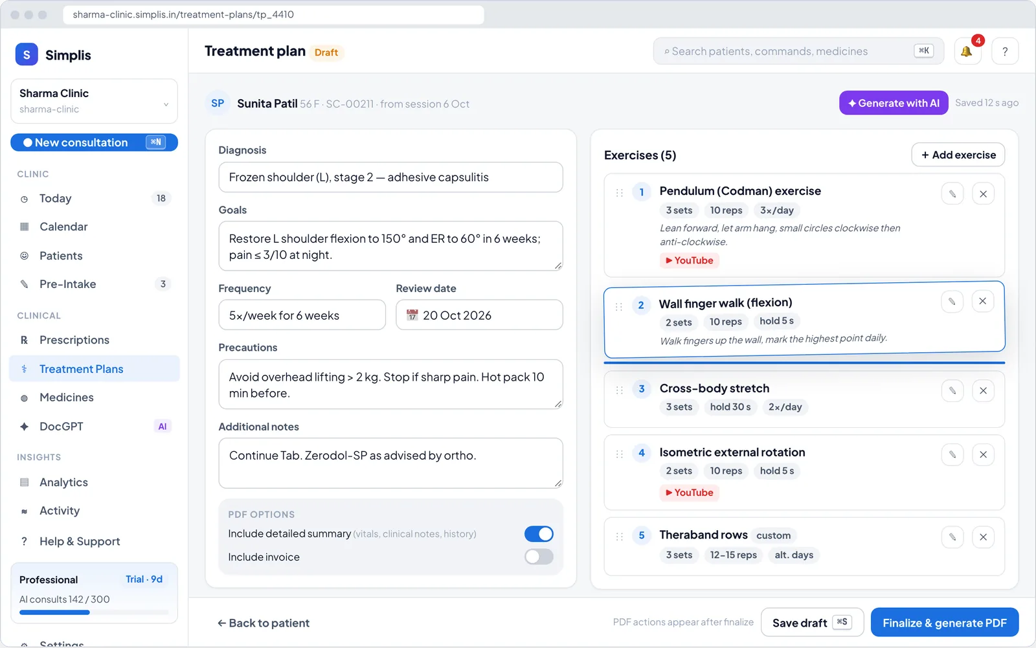This screenshot has width=1036, height=648.
Task: Go Back to patient
Action: 264,623
